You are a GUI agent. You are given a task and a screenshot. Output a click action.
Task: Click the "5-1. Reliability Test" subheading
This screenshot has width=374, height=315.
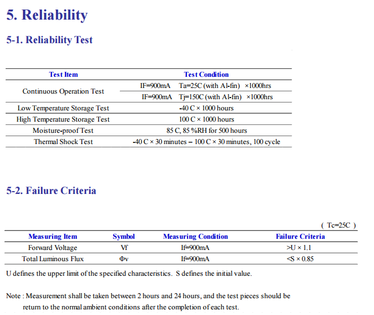pos(49,40)
